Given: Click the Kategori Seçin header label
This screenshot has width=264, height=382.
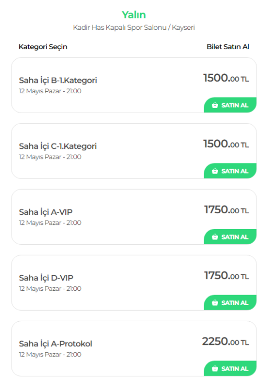Looking at the screenshot, I should (43, 47).
